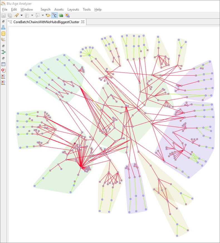This screenshot has height=243, width=220.
Task: Open the folder tree sidebar view
Action: (x=3, y=40)
